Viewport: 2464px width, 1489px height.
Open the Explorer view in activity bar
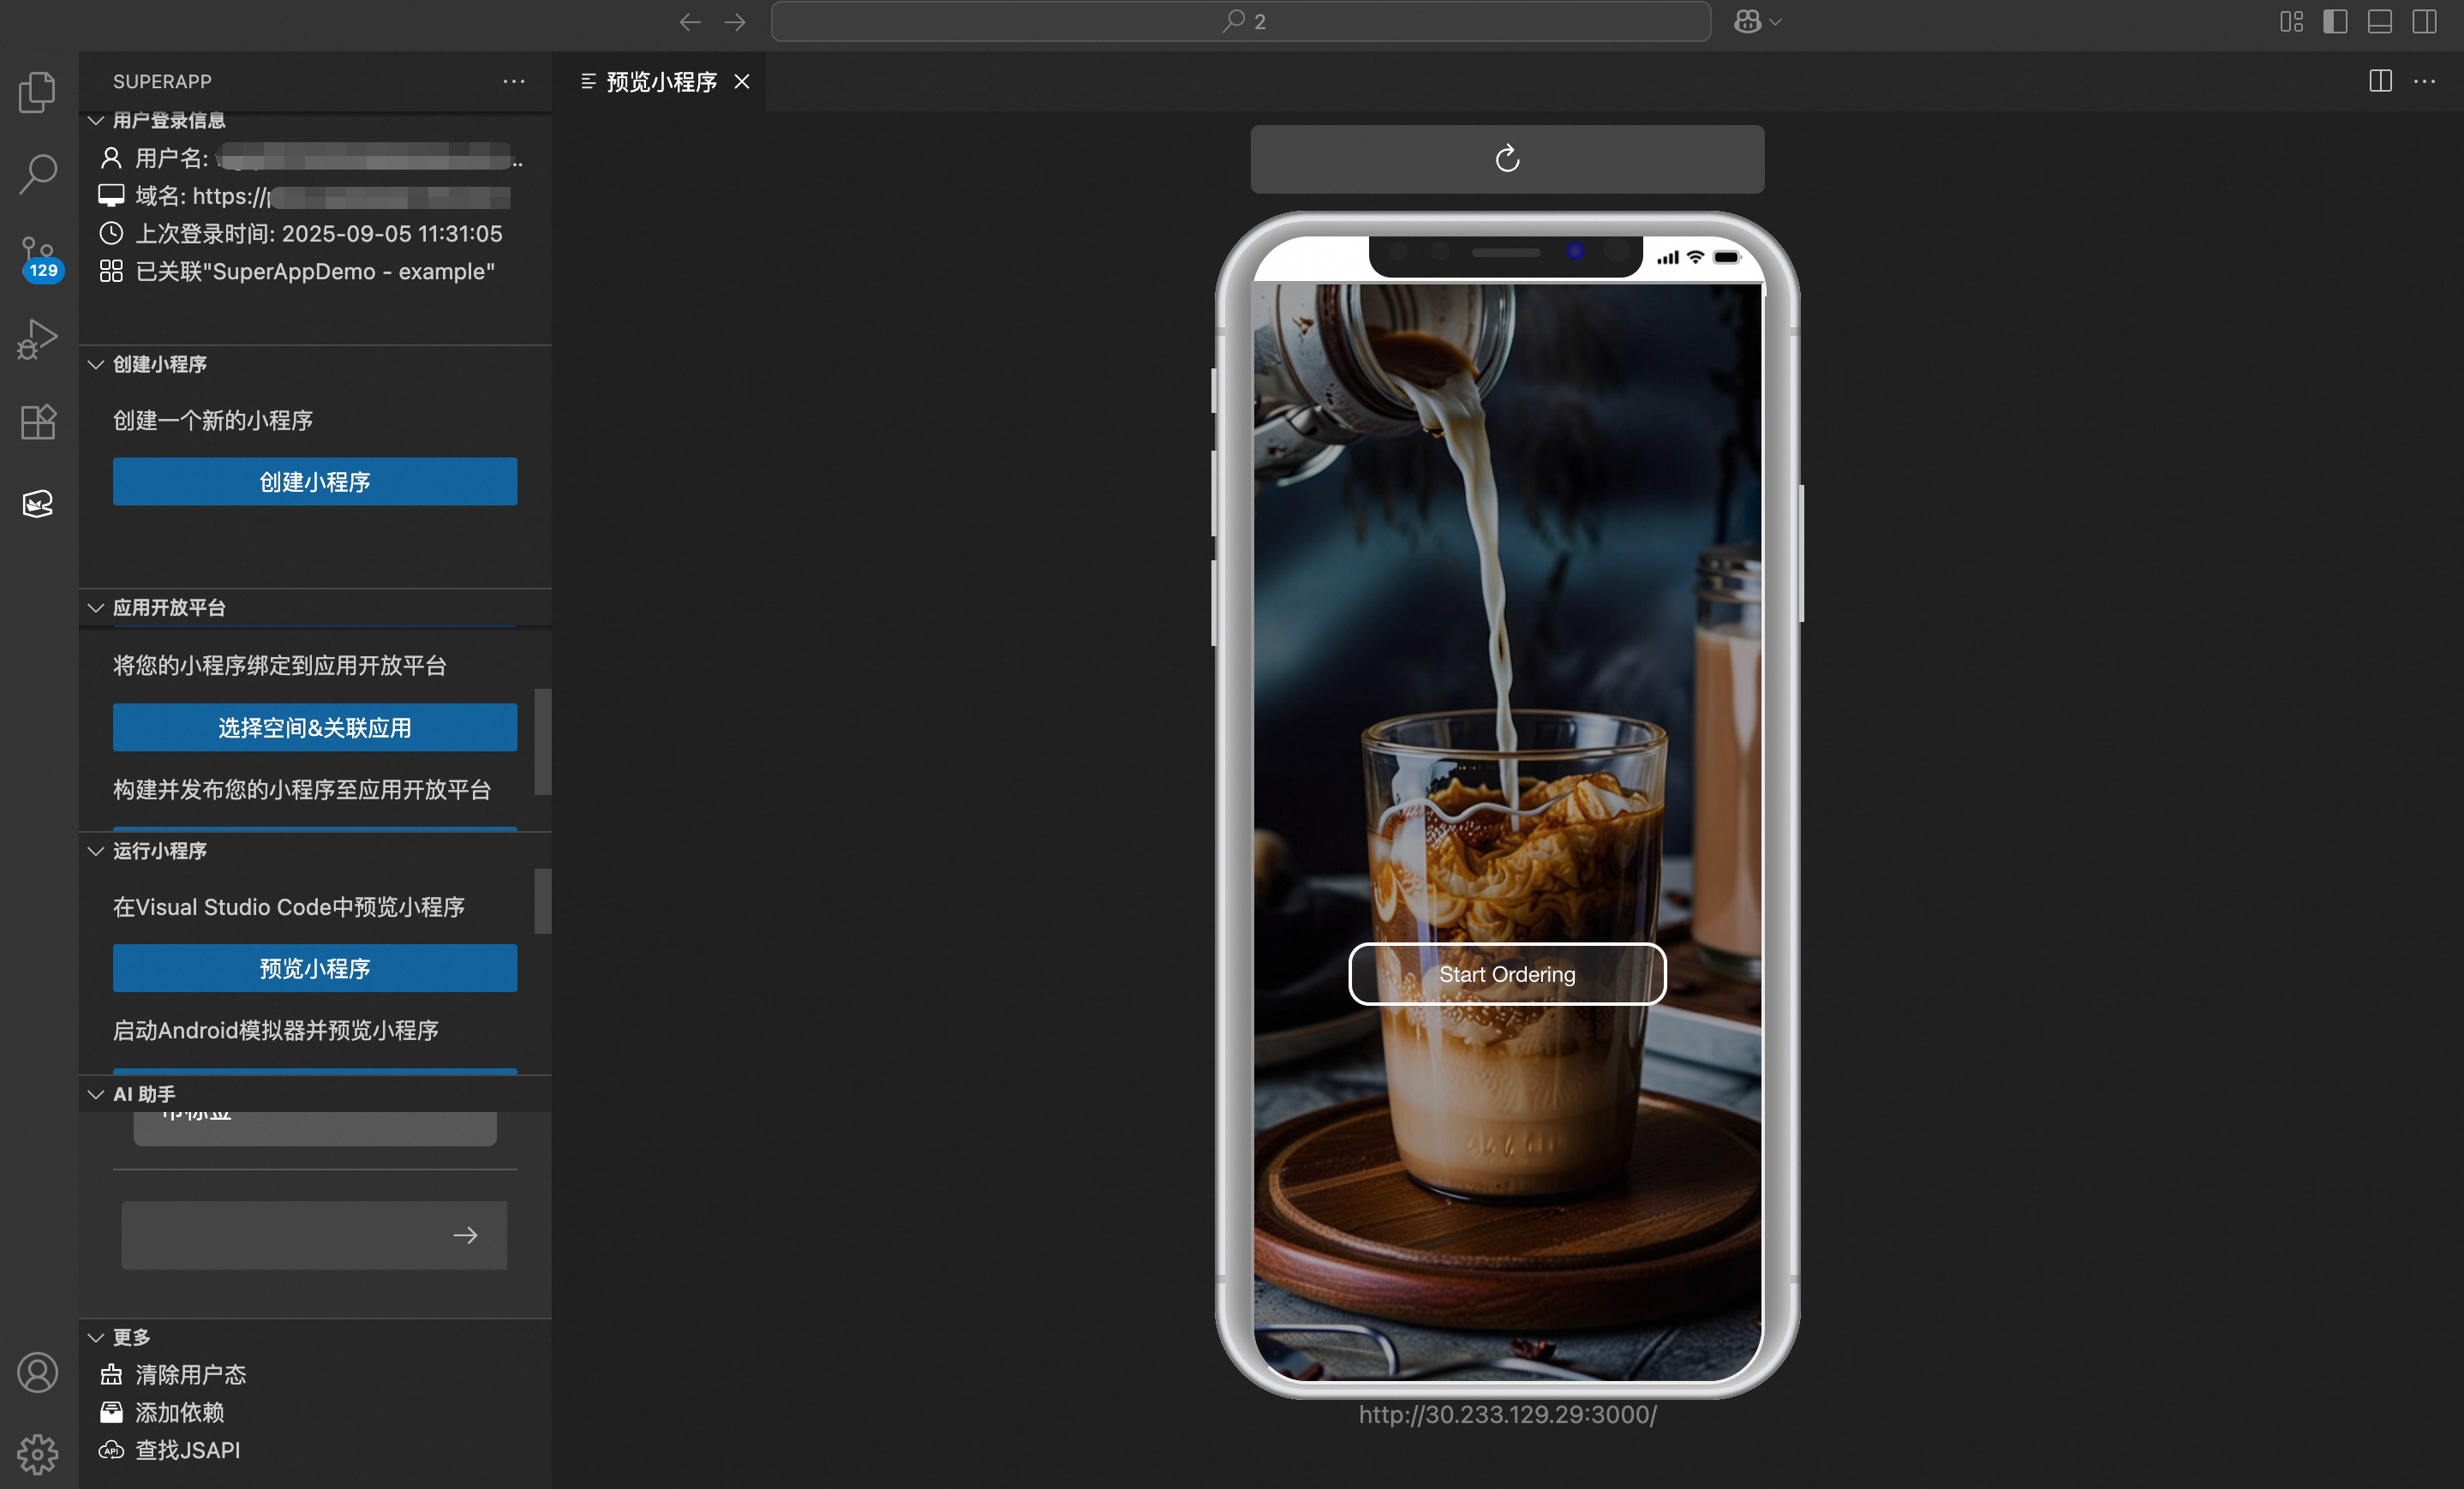pos(38,92)
